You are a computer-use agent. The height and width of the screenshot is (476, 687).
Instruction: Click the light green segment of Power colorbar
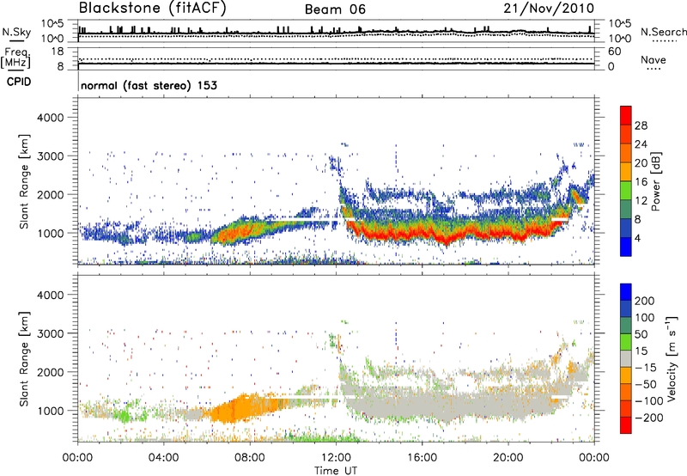(x=626, y=191)
